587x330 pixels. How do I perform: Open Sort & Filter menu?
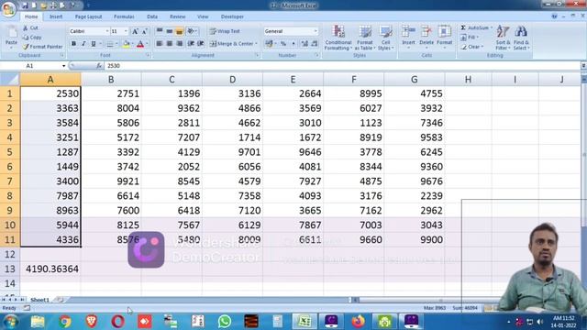pyautogui.click(x=503, y=38)
